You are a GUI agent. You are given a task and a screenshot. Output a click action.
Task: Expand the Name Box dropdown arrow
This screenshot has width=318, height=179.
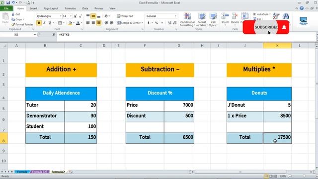coord(35,35)
